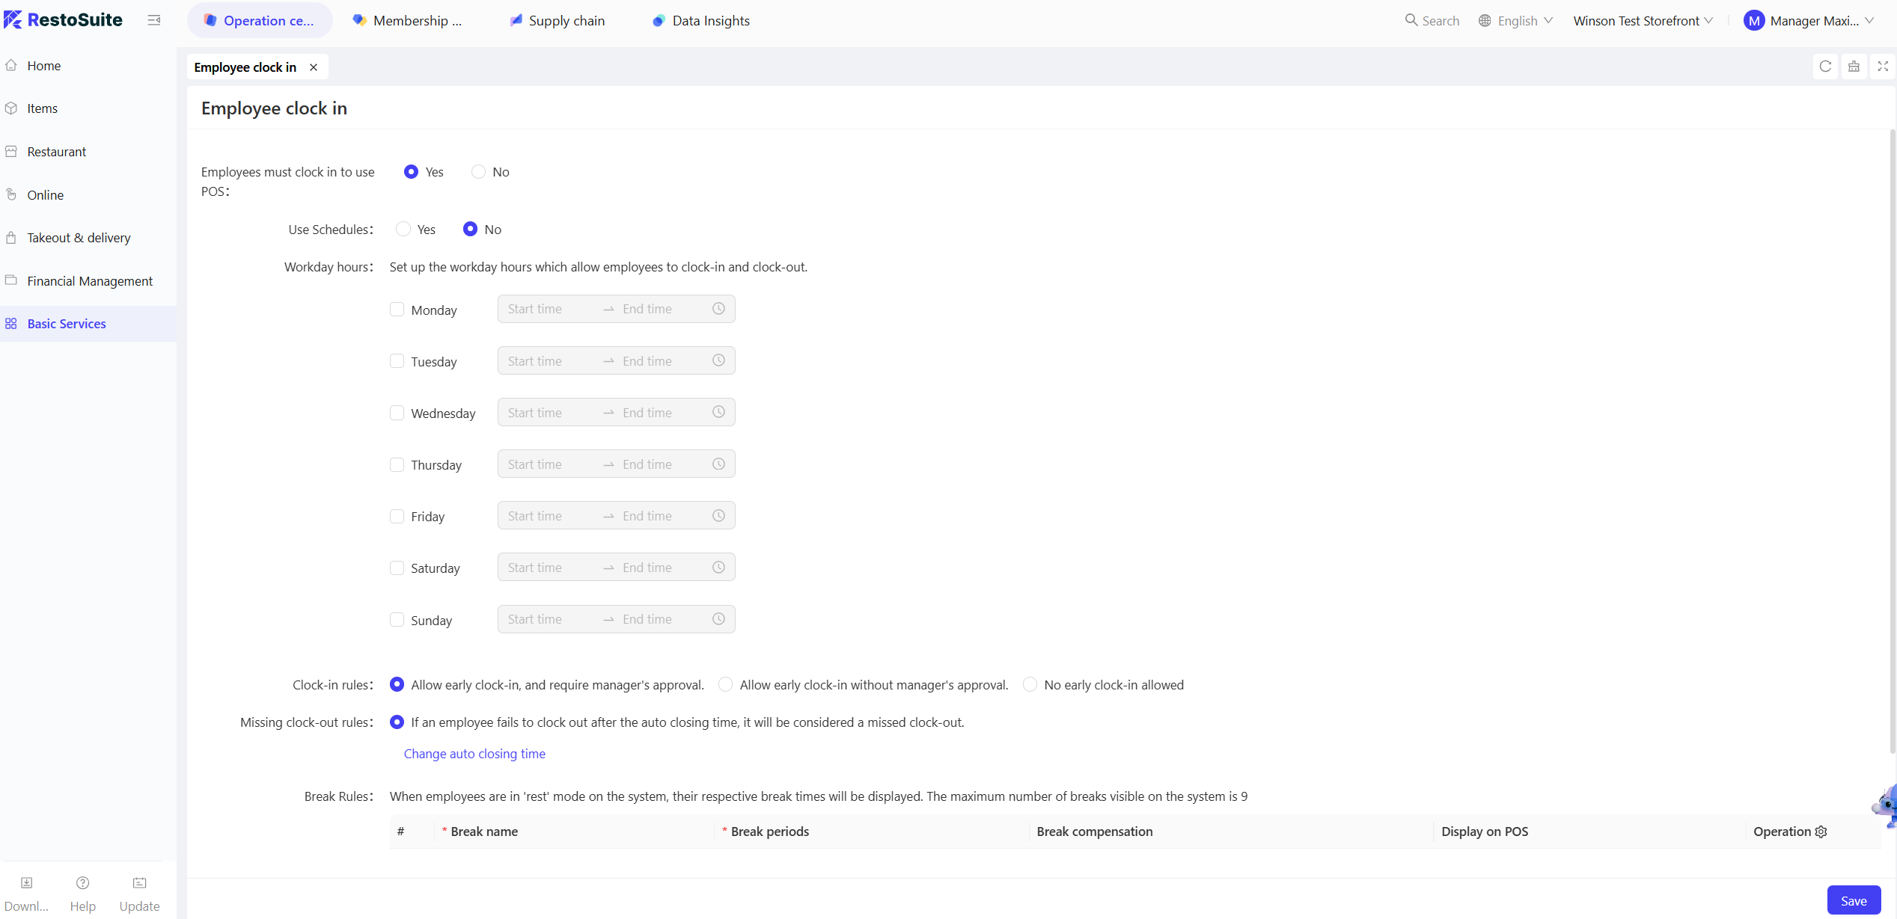Click the Operation column settings gear

1821,832
